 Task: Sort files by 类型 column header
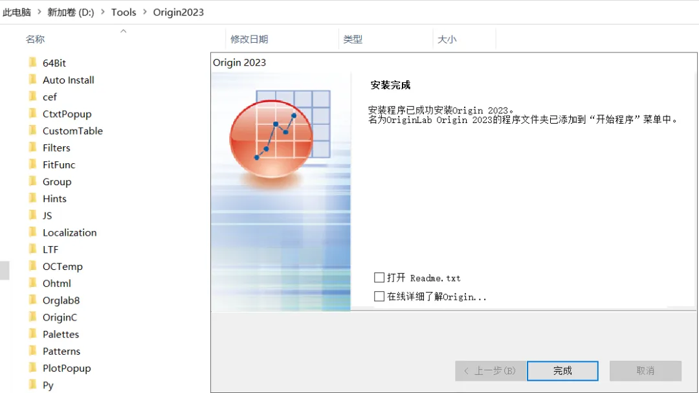(x=353, y=39)
